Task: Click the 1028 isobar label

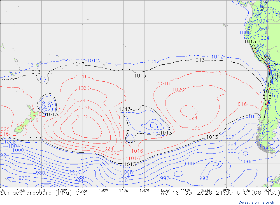Action: [x=85, y=108]
